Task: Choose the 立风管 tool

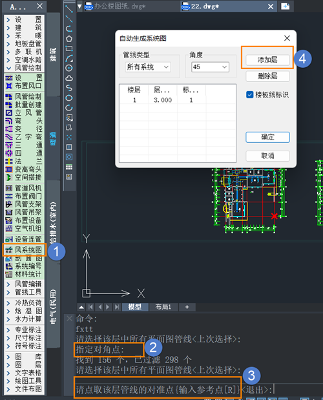Action: pos(24,112)
